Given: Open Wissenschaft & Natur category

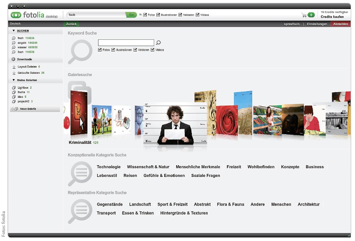Looking at the screenshot, I should [148, 167].
